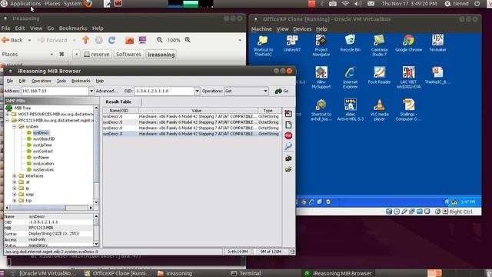Click the reserve path button
The height and width of the screenshot is (277, 492).
[x=97, y=55]
